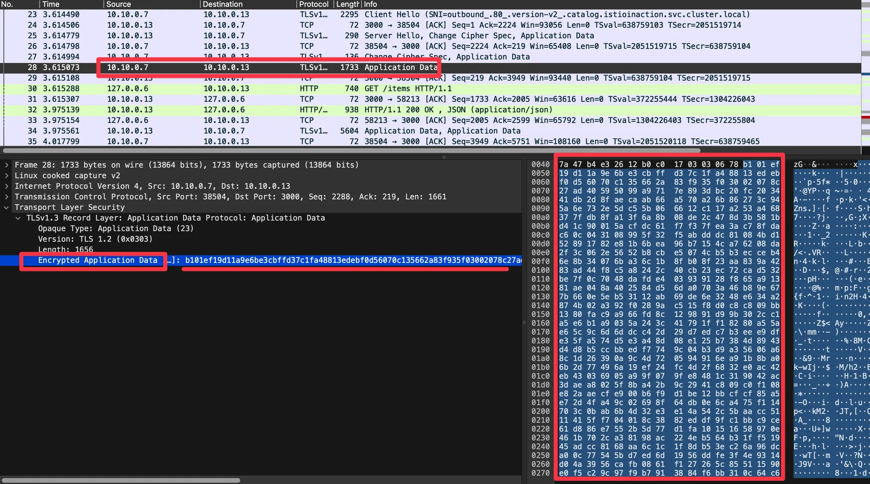The image size is (870, 484).
Task: Click the packet details horizontal scrollbar
Action: (121, 480)
